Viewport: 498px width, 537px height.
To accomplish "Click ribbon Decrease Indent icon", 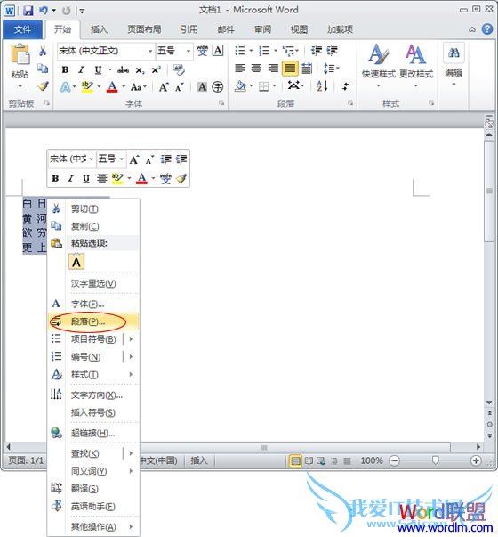I will tap(316, 51).
